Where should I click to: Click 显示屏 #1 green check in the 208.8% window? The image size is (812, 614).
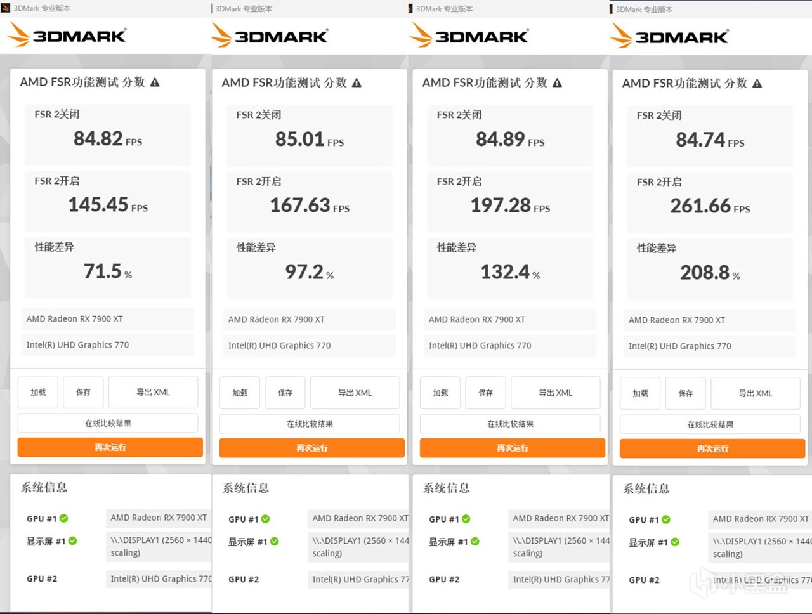coord(674,542)
